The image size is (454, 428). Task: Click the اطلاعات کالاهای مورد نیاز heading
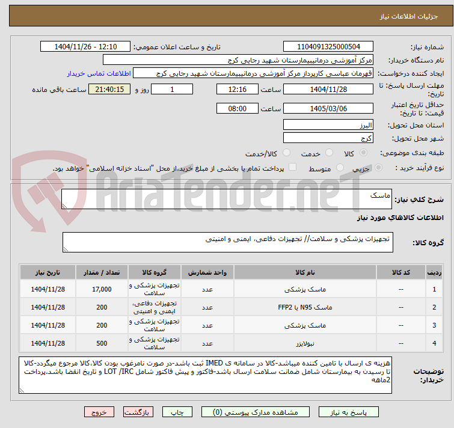click(400, 218)
